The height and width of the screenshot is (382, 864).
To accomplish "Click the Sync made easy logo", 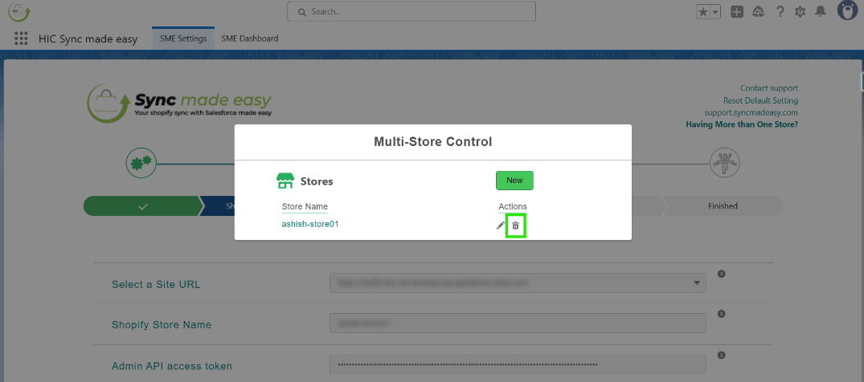I will (x=180, y=104).
